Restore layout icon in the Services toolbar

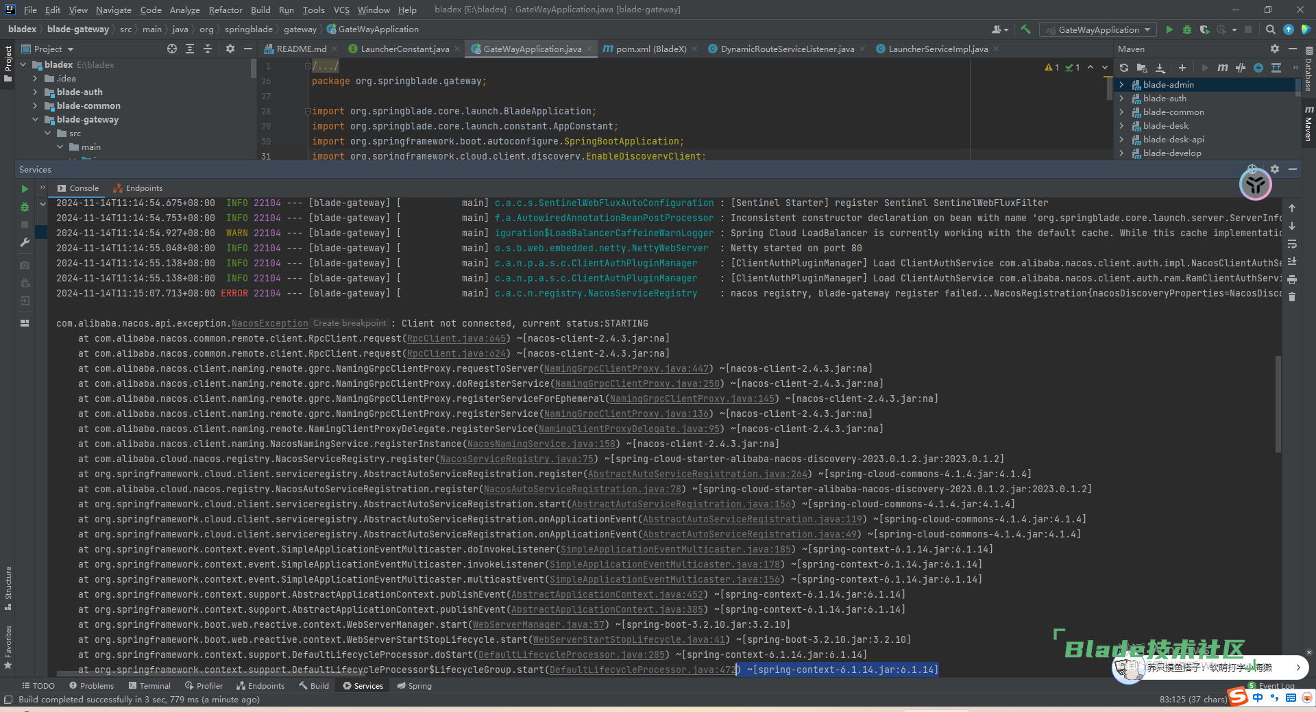click(x=25, y=323)
